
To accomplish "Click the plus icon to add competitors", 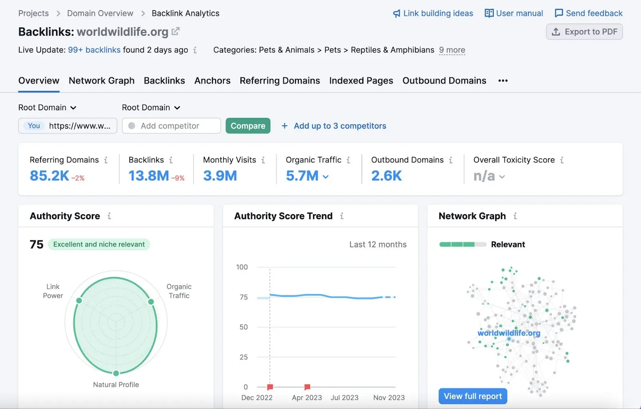I will coord(285,126).
